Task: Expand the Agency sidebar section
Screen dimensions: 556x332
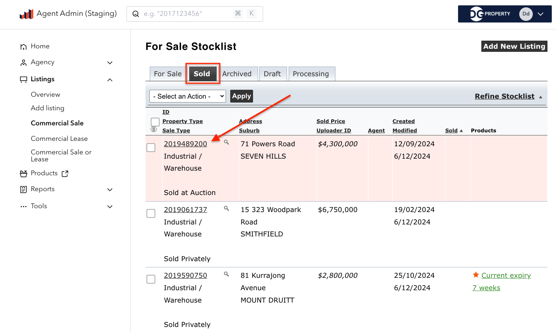Action: tap(110, 63)
